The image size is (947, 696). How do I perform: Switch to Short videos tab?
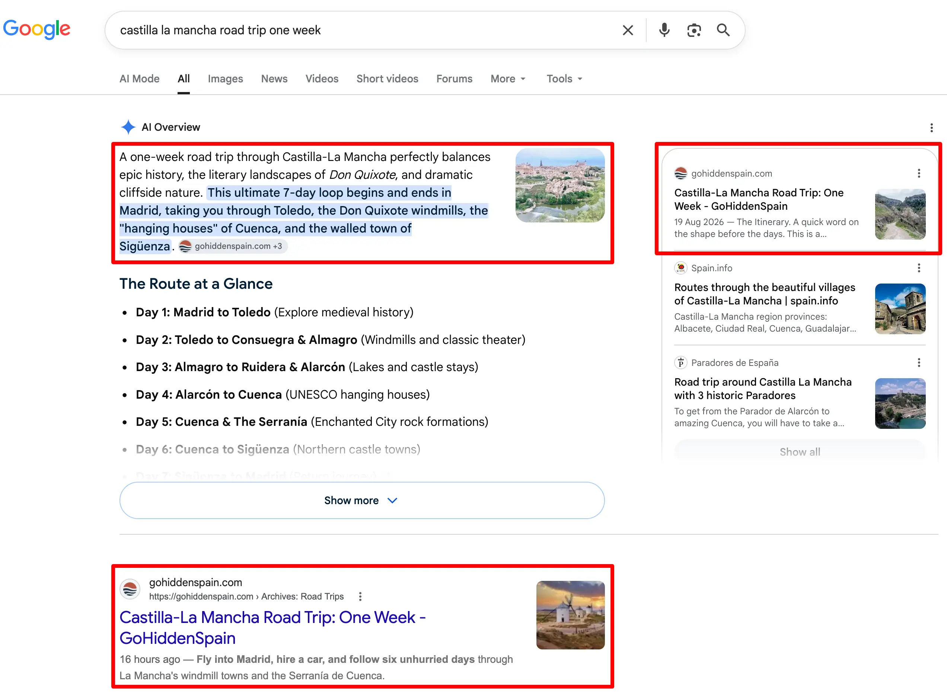coord(387,79)
